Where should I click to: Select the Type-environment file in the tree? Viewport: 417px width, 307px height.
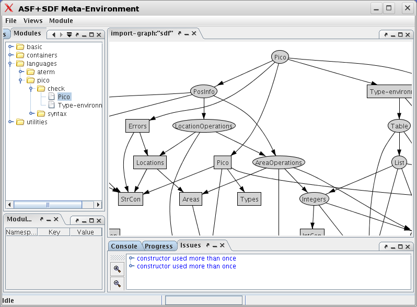[x=79, y=105]
